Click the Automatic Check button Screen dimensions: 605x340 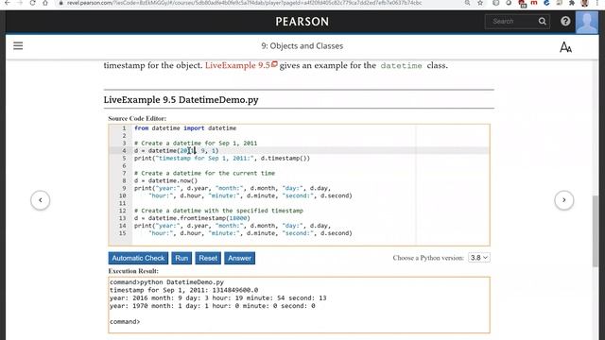click(138, 258)
